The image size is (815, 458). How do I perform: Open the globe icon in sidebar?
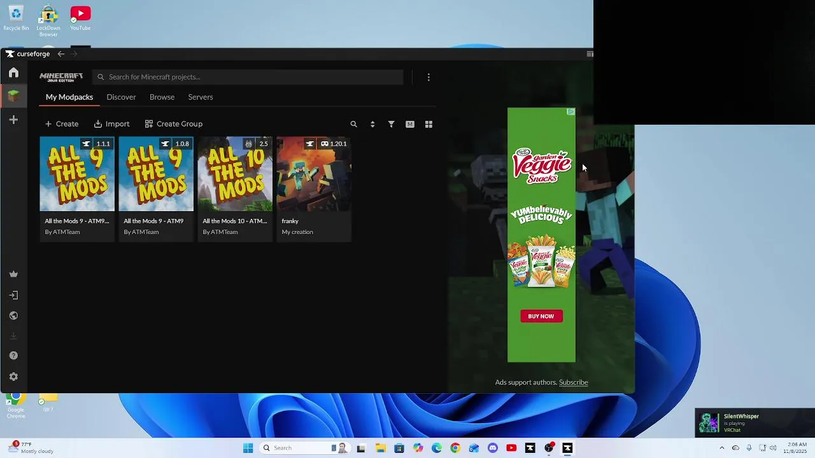pyautogui.click(x=13, y=316)
